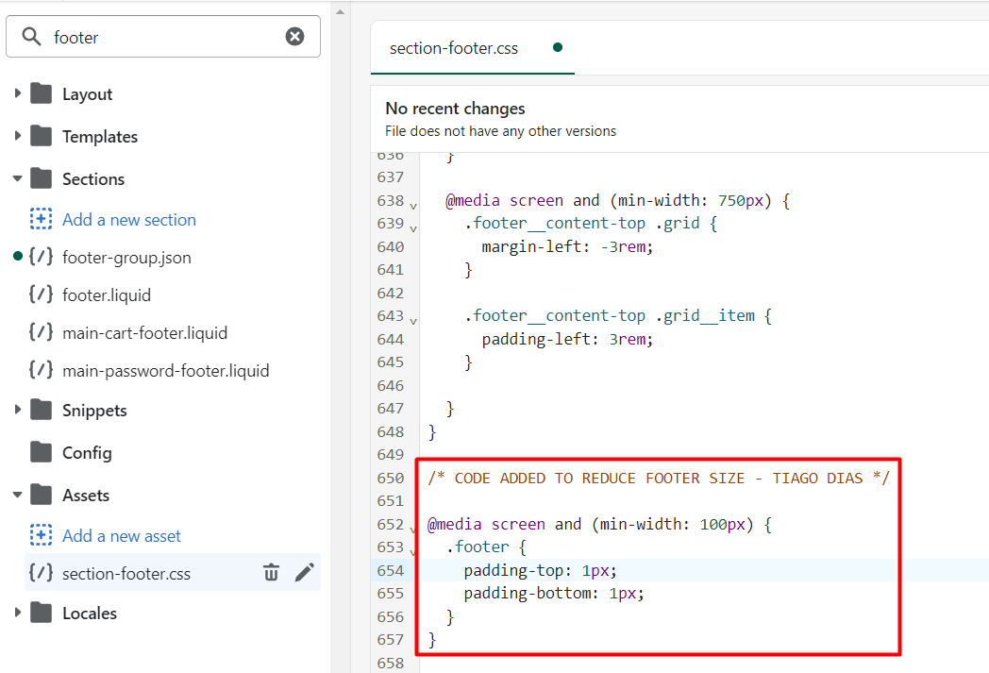Open the footer-group.json file icon
Screen dimensions: 989x673
click(40, 257)
